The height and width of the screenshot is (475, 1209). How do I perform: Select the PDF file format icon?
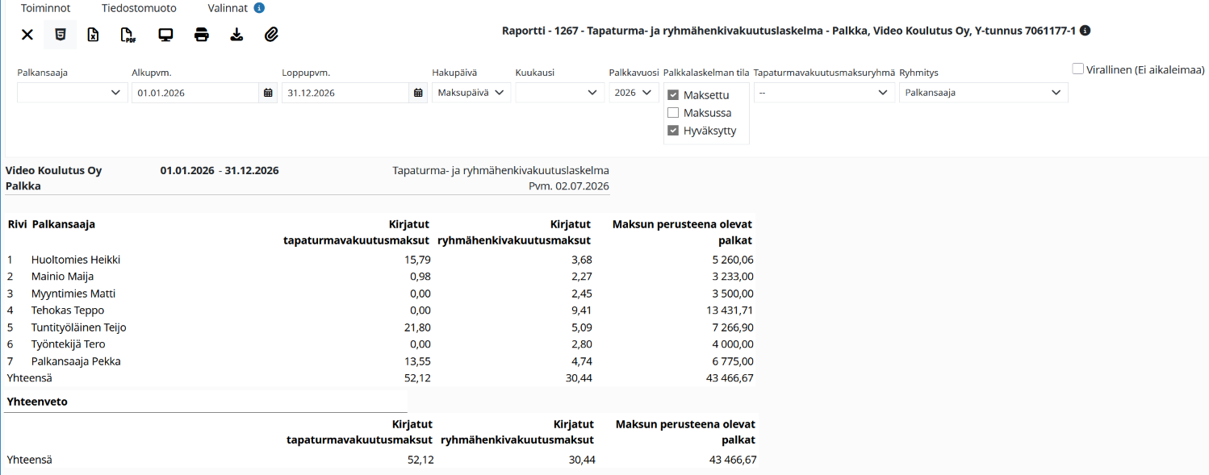(128, 35)
